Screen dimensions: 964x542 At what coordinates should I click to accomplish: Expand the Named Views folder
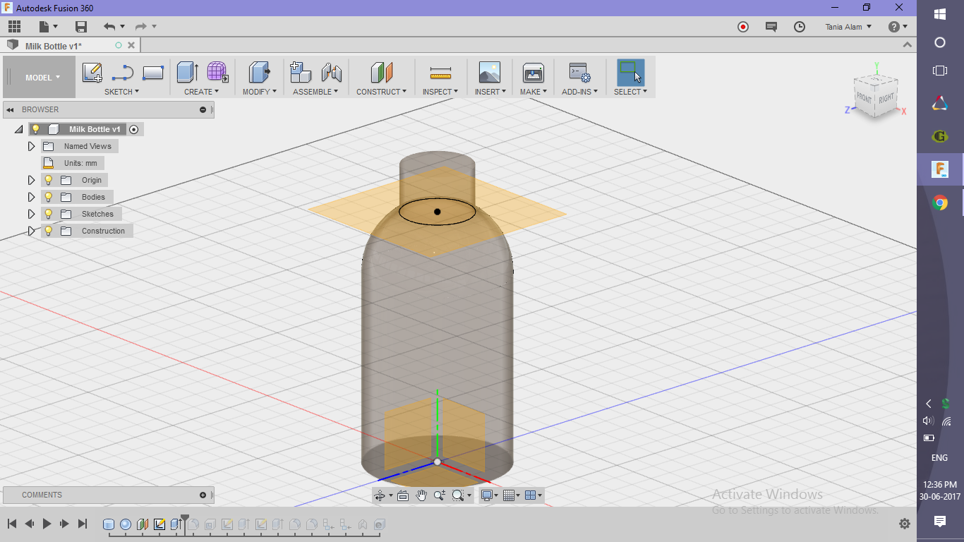click(x=31, y=146)
